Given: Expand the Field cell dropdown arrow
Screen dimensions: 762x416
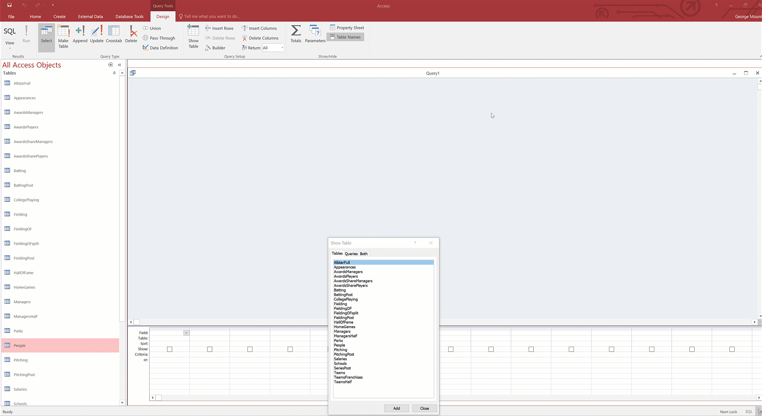Looking at the screenshot, I should [186, 333].
